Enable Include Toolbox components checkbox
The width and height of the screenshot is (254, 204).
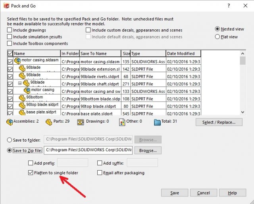point(10,43)
